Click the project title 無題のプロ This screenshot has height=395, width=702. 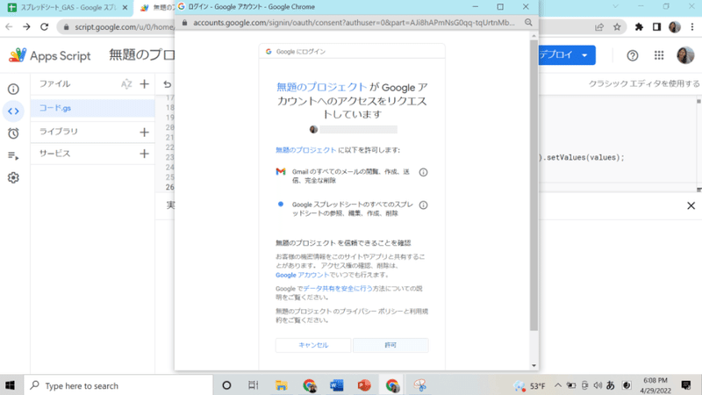(x=142, y=54)
